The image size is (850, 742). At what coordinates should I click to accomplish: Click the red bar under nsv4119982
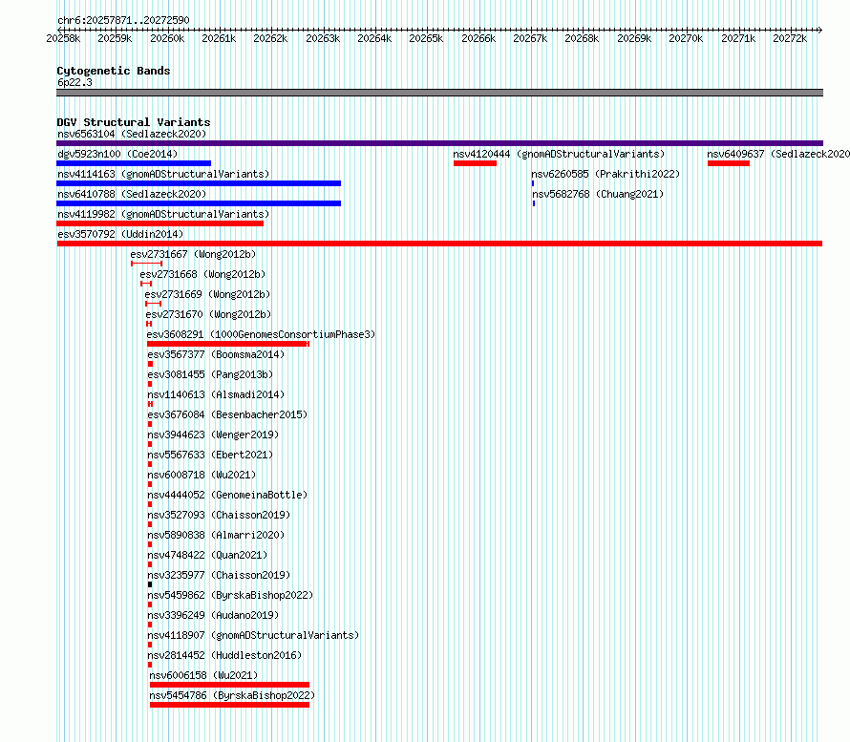pyautogui.click(x=159, y=223)
